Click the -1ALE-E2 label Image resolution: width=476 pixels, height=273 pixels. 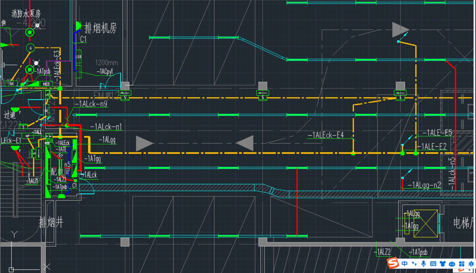[432, 146]
